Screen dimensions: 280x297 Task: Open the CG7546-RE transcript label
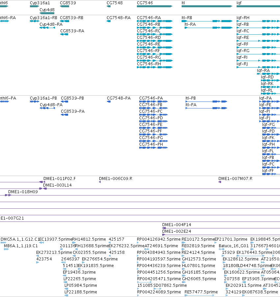[149, 44]
